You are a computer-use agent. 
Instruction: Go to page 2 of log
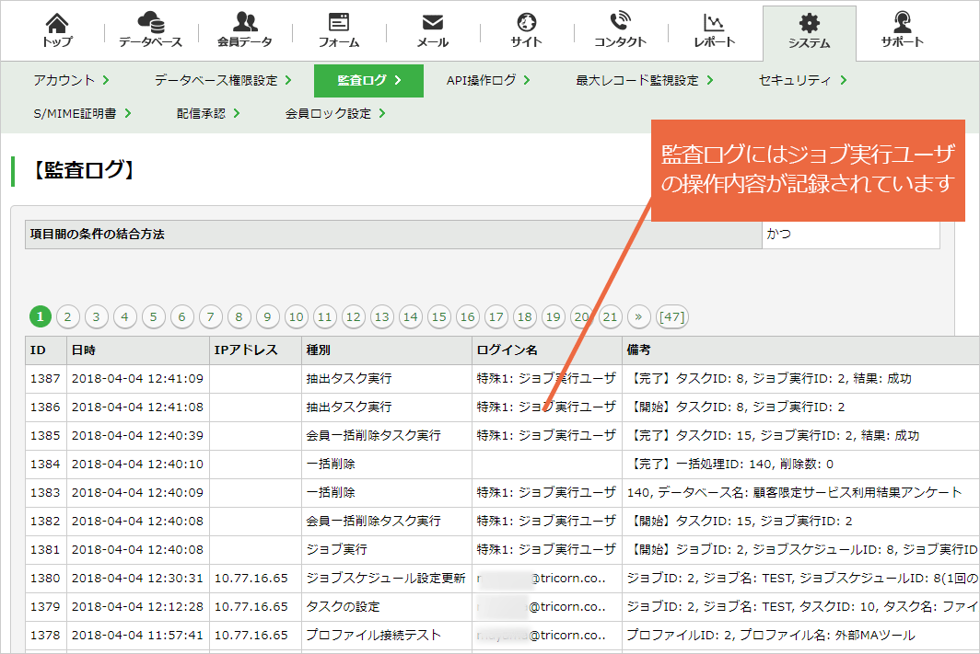coord(68,317)
